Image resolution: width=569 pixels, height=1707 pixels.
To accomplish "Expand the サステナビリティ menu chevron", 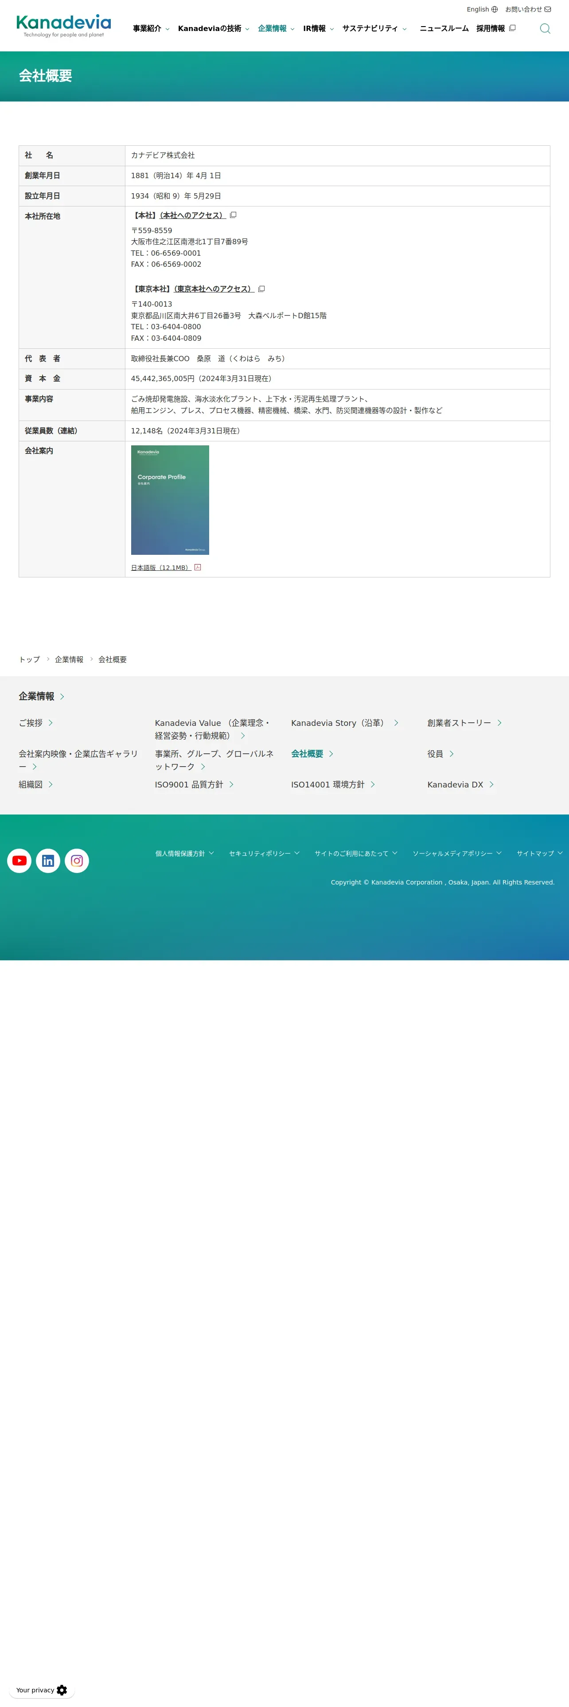I will [405, 29].
